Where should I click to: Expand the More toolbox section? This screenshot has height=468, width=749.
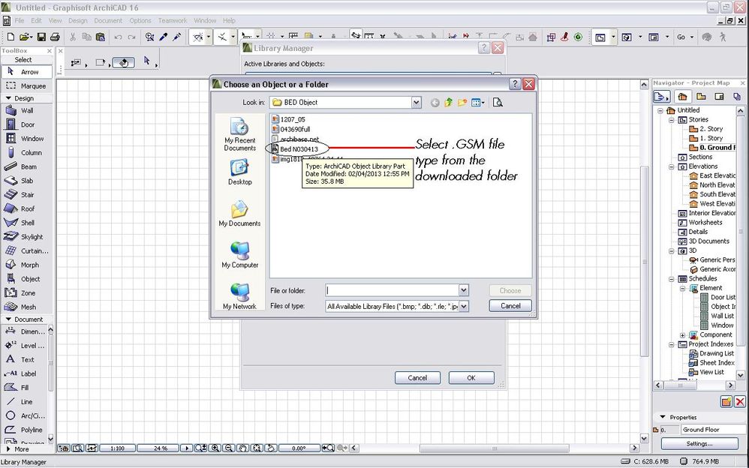coord(8,449)
